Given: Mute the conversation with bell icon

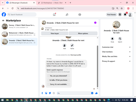Looking at the screenshot, I should (112, 39).
